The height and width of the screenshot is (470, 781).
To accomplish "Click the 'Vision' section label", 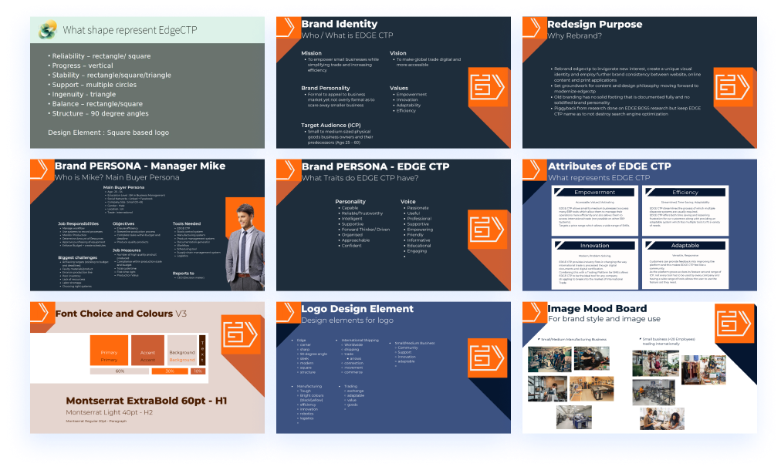I will tap(398, 53).
